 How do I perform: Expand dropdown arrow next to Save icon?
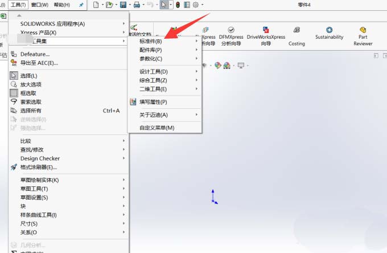[130, 5]
